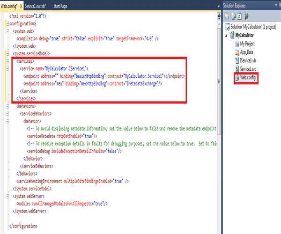Click Show All Files icon in Solution Explorer
Image resolution: width=281 pixels, height=234 pixels.
coord(232,15)
